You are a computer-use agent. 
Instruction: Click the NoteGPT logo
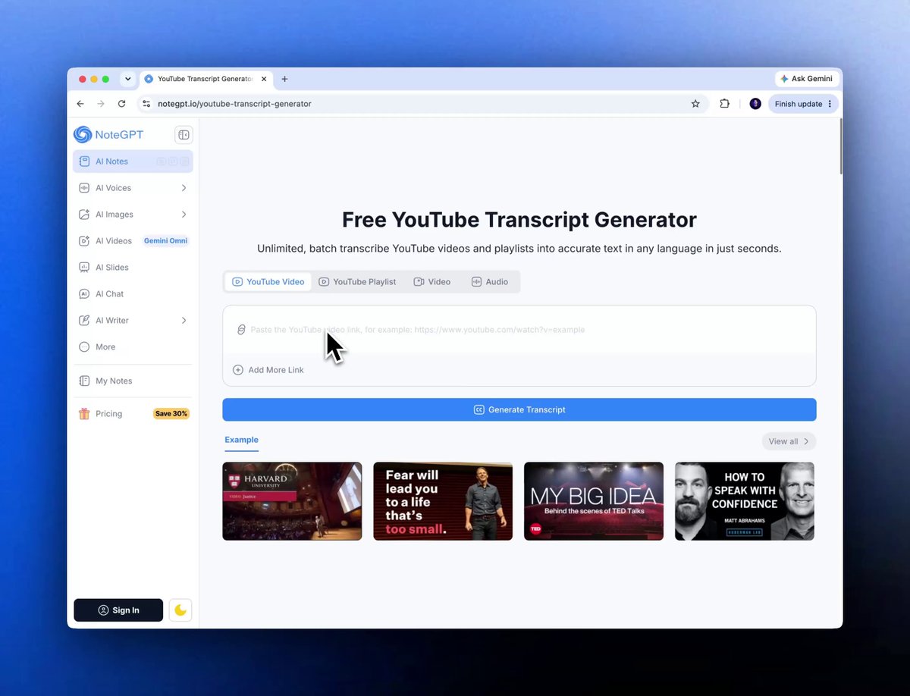coord(108,135)
